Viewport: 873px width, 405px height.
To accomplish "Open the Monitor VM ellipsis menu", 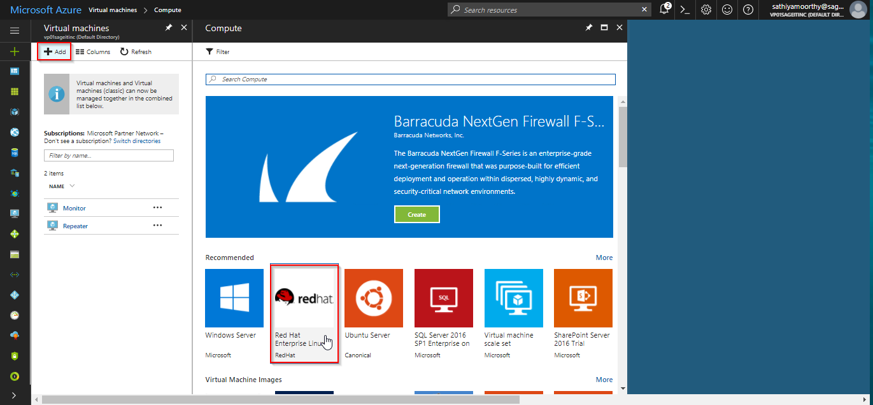I will (157, 208).
